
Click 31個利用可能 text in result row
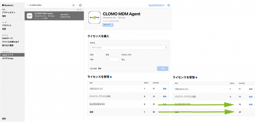[65, 17]
